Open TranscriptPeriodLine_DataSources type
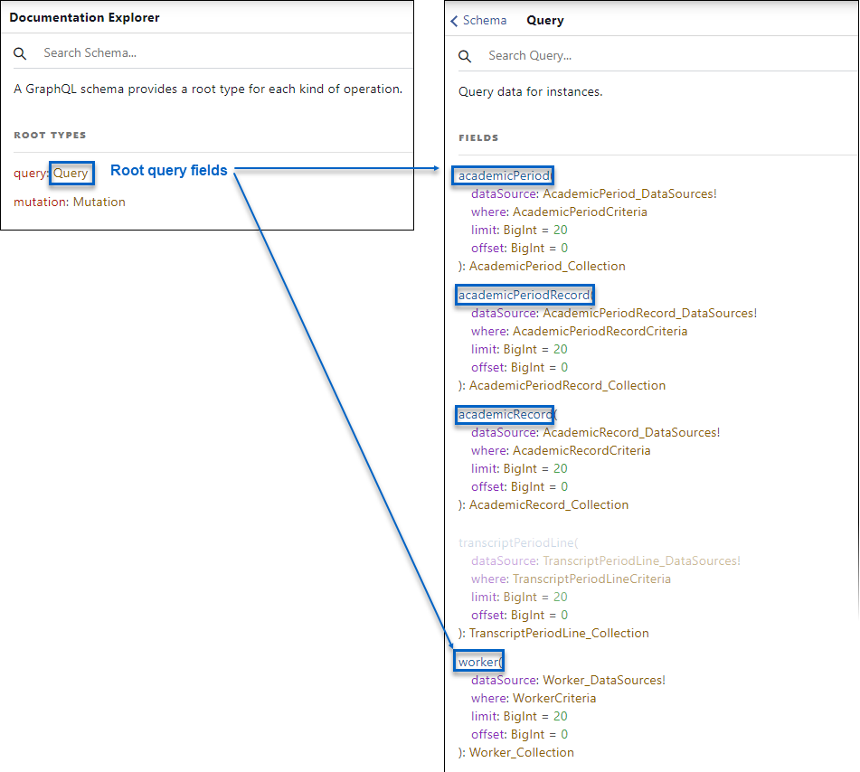Image resolution: width=860 pixels, height=772 pixels. coord(642,560)
